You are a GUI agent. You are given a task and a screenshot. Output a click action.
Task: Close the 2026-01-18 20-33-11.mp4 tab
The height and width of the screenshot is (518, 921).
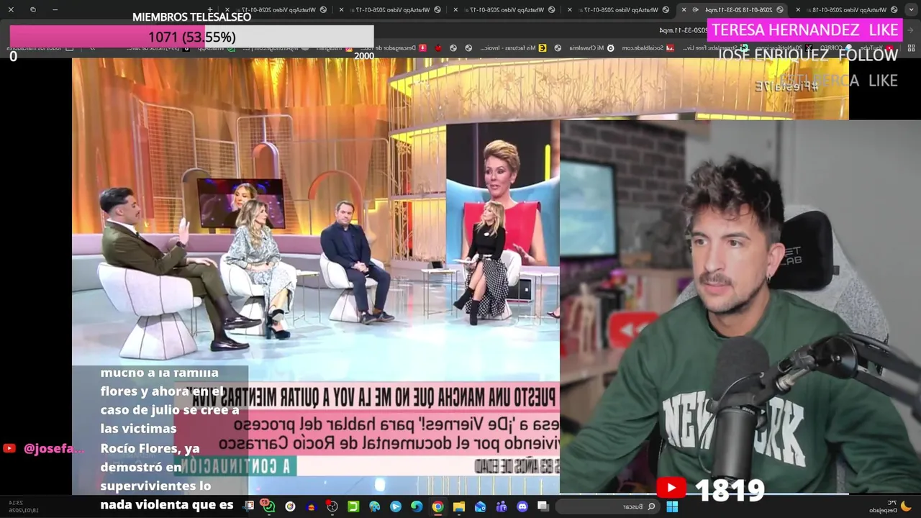(x=684, y=10)
